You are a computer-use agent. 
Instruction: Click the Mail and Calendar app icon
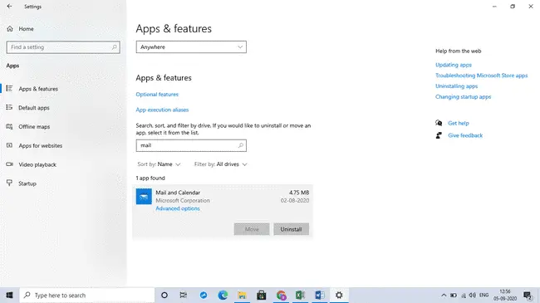[144, 197]
